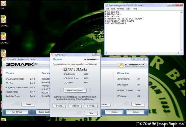The width and height of the screenshot is (186, 127).
Task: Open the Results Options button
Action: coord(139,104)
